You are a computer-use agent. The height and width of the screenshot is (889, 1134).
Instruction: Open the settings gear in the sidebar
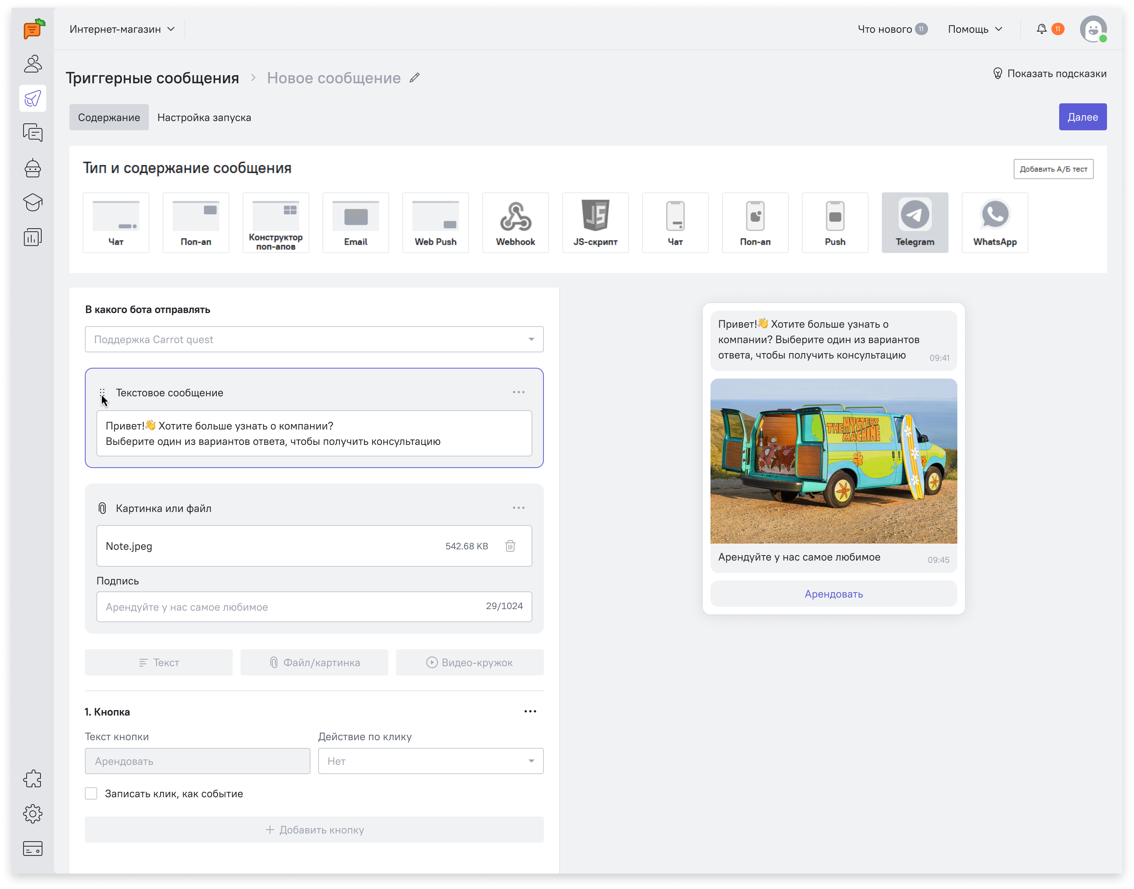point(32,813)
